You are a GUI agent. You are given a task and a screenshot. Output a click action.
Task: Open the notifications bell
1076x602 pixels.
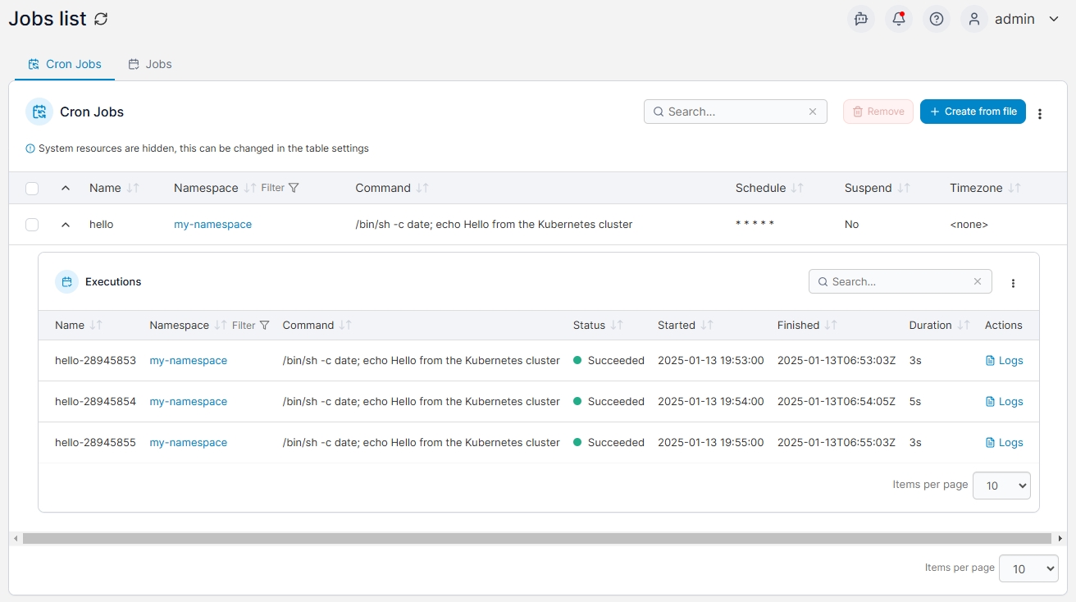pos(899,19)
